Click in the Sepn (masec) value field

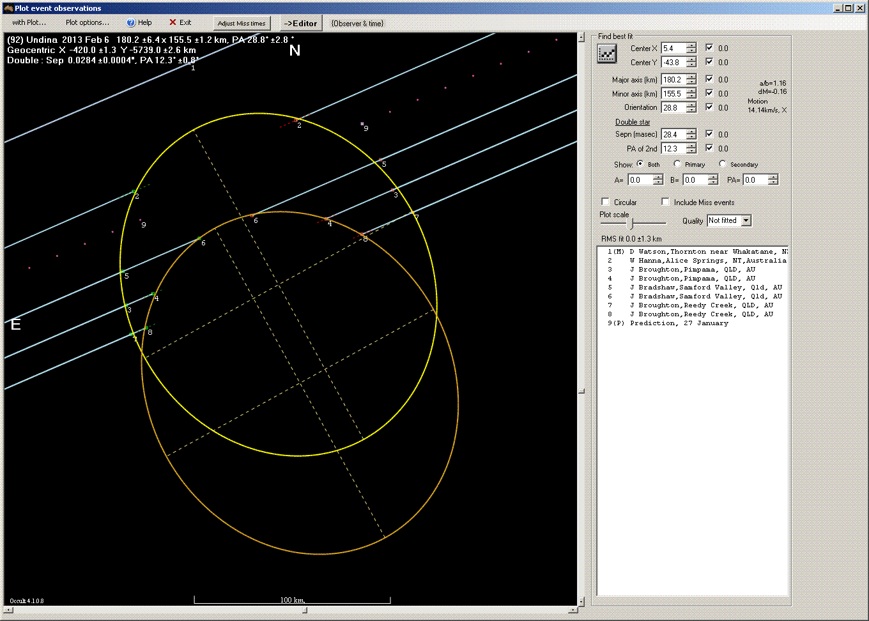673,134
